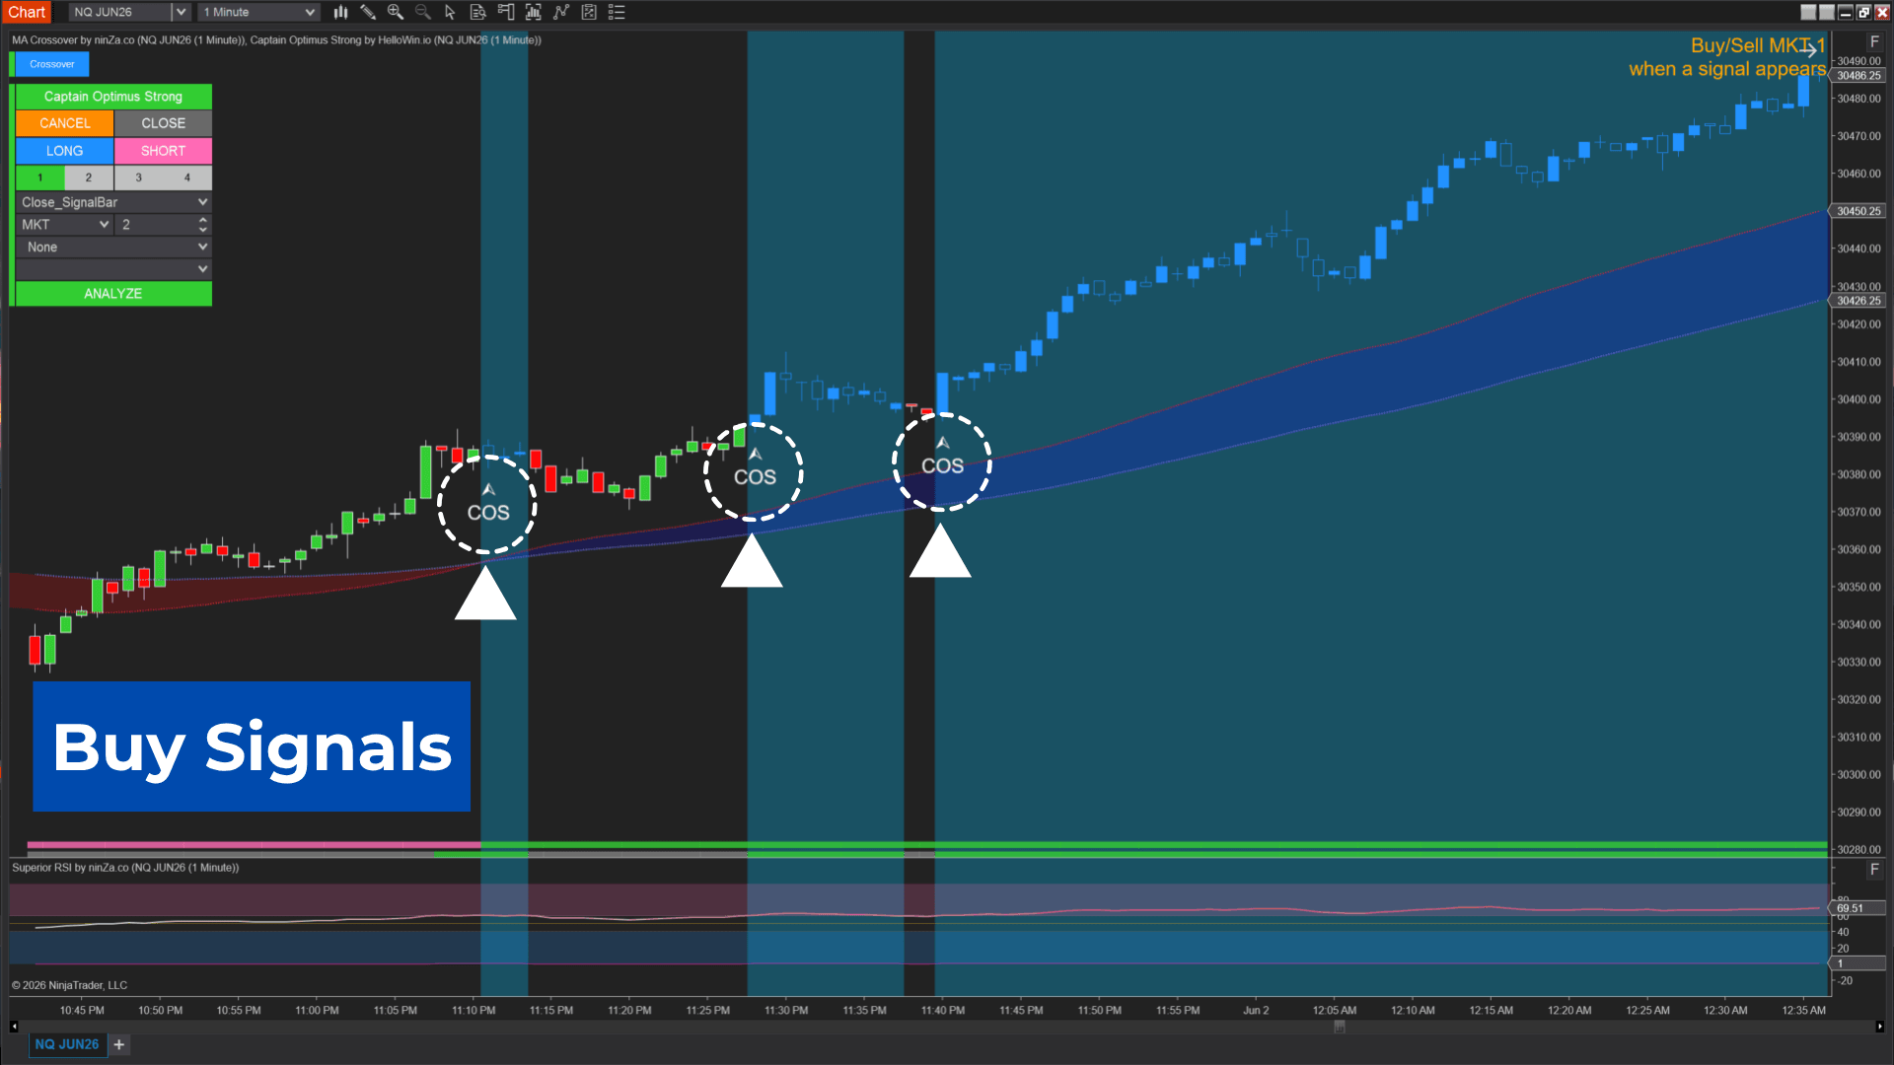Click the second gray window link button

[x=1827, y=12]
